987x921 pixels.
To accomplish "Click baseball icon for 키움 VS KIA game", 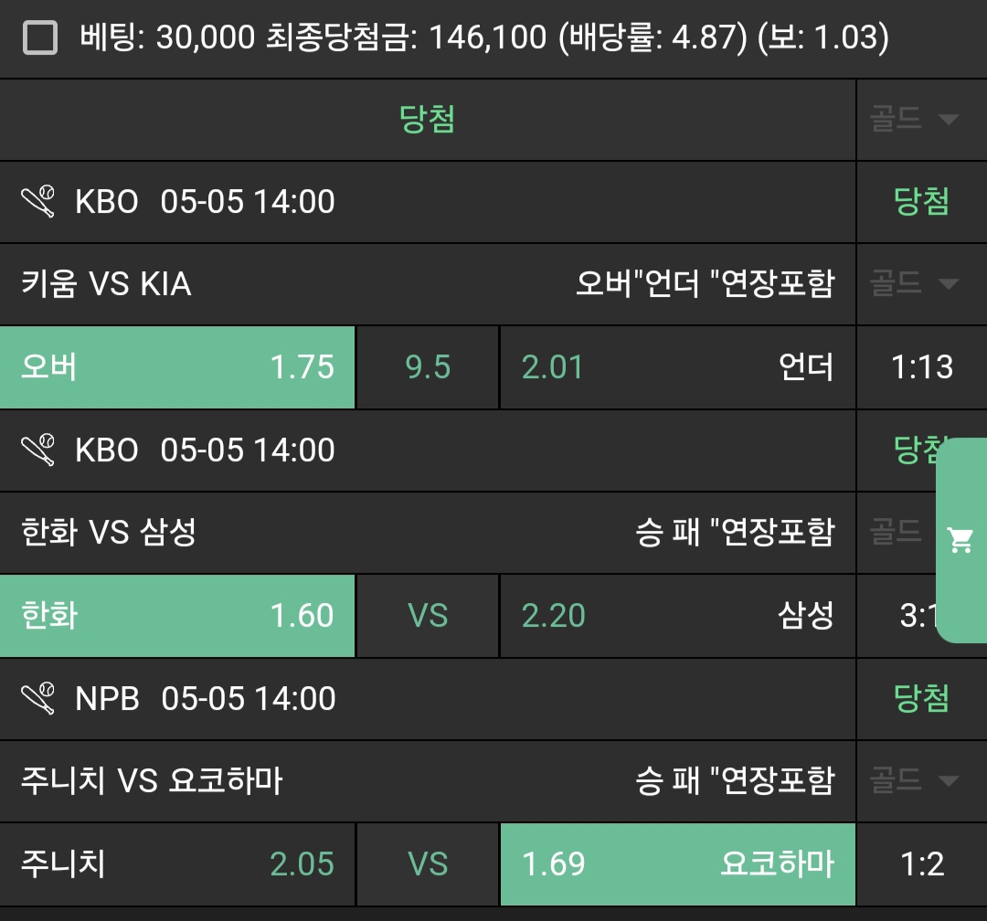I will click(x=38, y=201).
